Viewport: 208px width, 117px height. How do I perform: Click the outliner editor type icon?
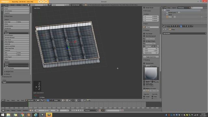coord(164,8)
